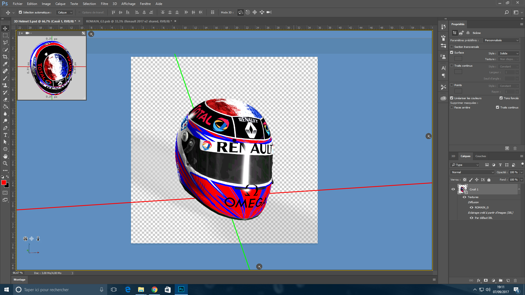Viewport: 525px width, 295px height.
Task: Select the Eraser tool
Action: [5, 99]
